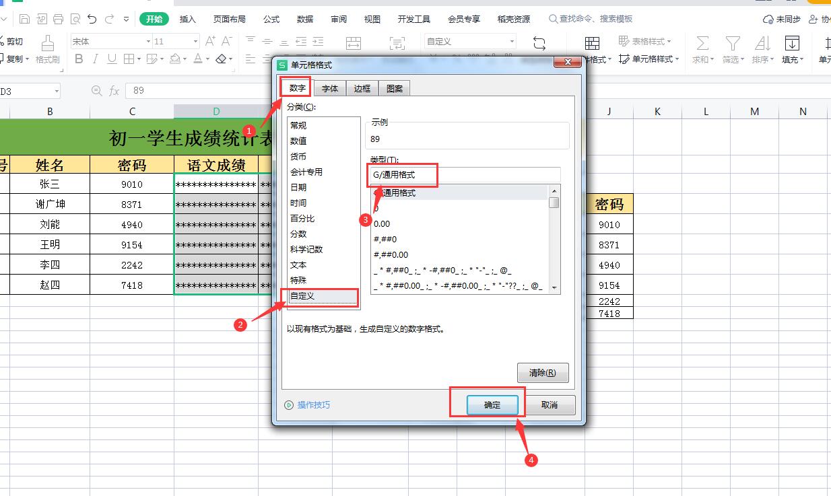Open the Data (数据) ribbon tab
The width and height of the screenshot is (831, 496).
305,19
